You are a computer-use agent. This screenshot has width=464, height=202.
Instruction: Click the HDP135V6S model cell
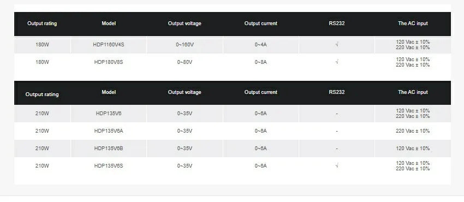click(x=109, y=165)
